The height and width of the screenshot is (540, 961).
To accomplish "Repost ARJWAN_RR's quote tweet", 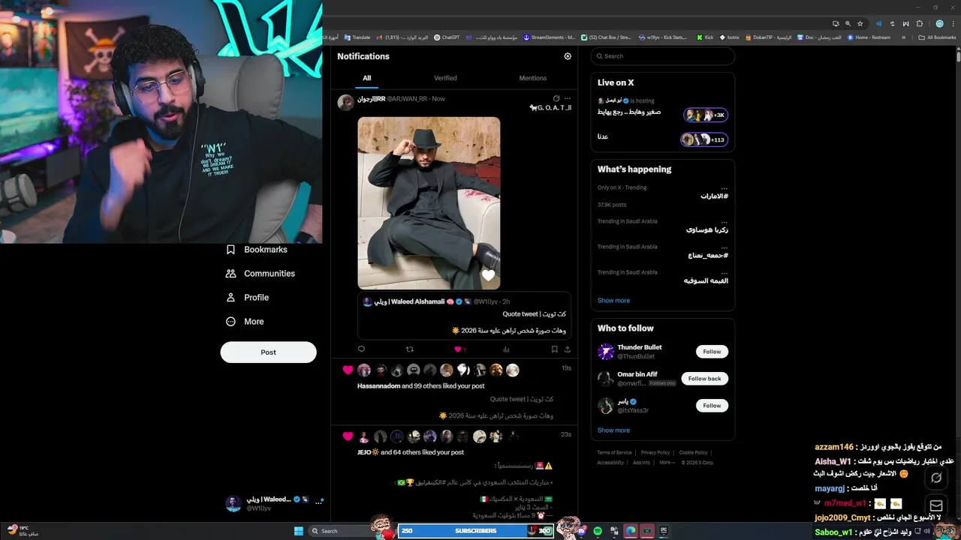I will pyautogui.click(x=409, y=349).
